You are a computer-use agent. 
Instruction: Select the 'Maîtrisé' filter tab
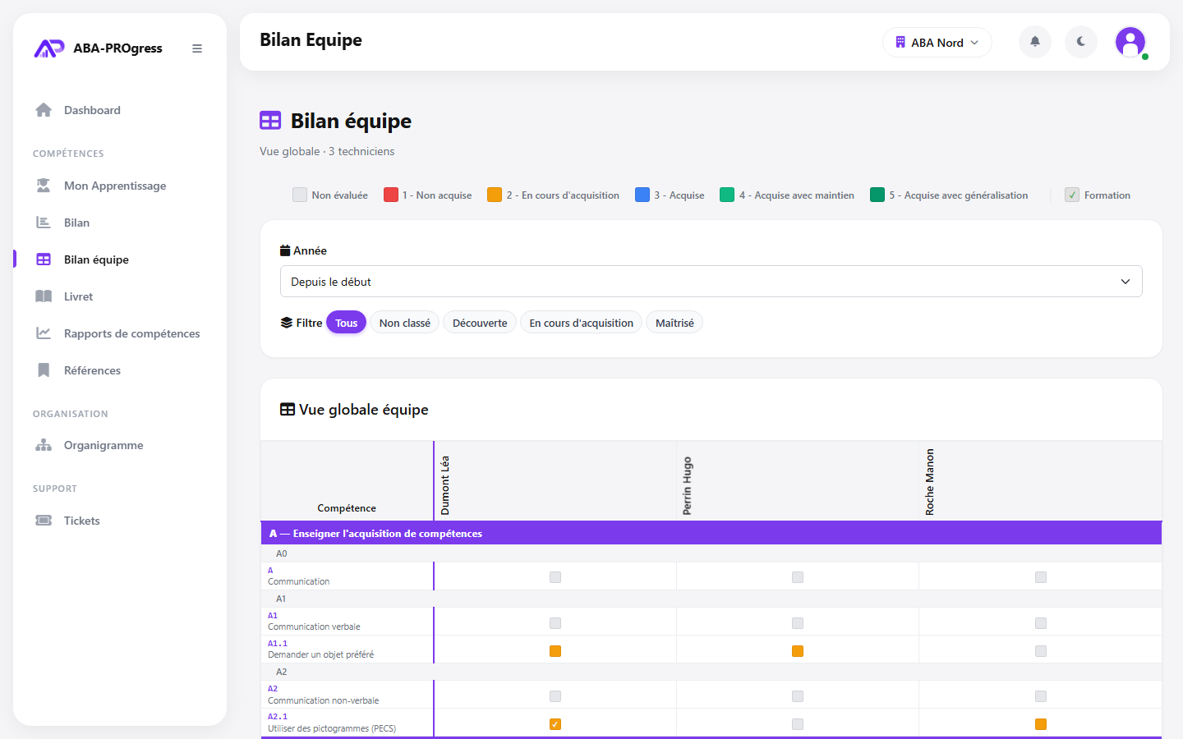click(x=674, y=323)
